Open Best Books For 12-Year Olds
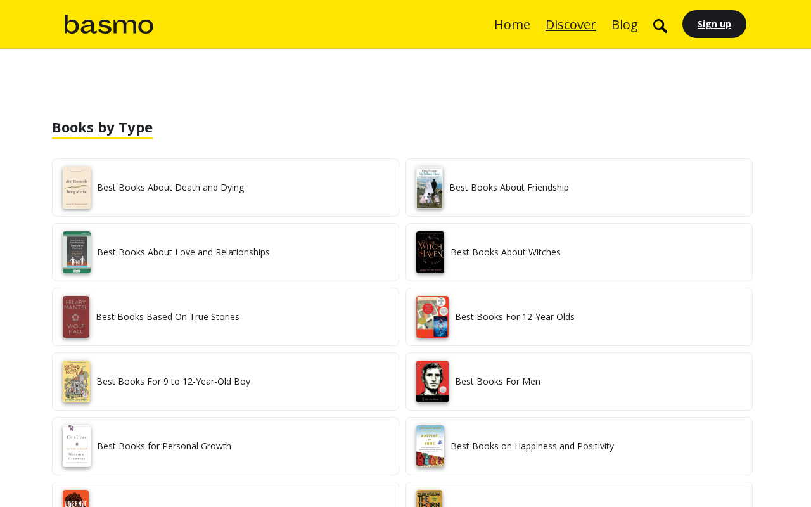This screenshot has width=811, height=507. [x=514, y=317]
